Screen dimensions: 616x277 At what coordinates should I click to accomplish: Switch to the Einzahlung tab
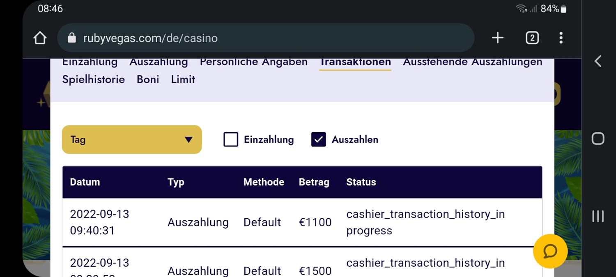pos(90,62)
